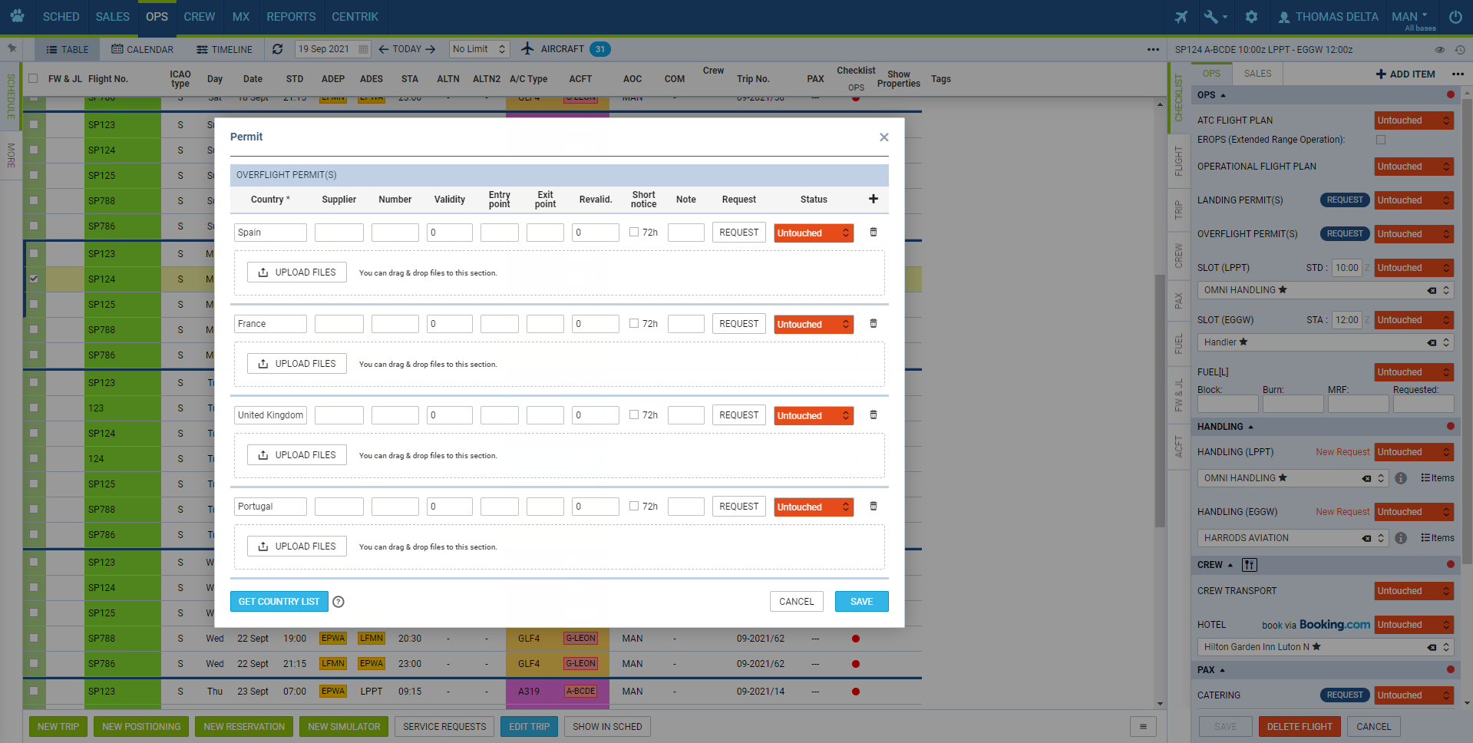The image size is (1473, 743).
Task: Open help next to Get Country List
Action: tap(339, 602)
